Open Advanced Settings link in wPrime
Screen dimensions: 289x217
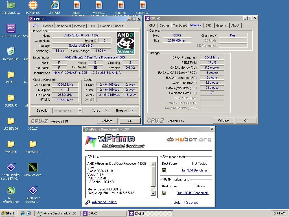(x=104, y=202)
